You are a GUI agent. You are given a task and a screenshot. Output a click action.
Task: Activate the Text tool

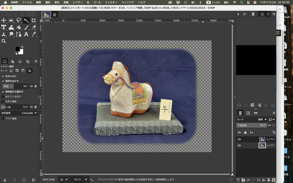(26, 34)
